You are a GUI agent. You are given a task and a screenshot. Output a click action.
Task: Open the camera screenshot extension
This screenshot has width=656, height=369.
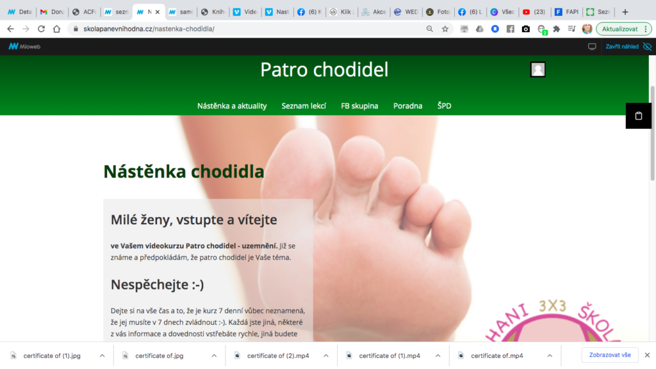coord(526,29)
